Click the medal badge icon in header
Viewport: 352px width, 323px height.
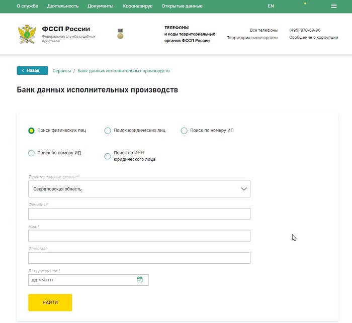(120, 34)
